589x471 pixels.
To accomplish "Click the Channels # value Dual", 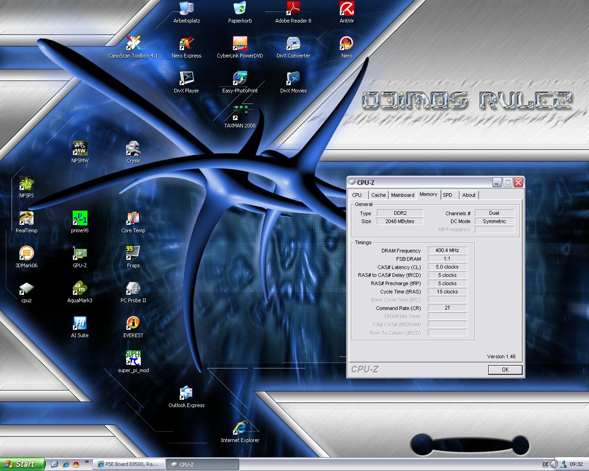I will click(494, 213).
